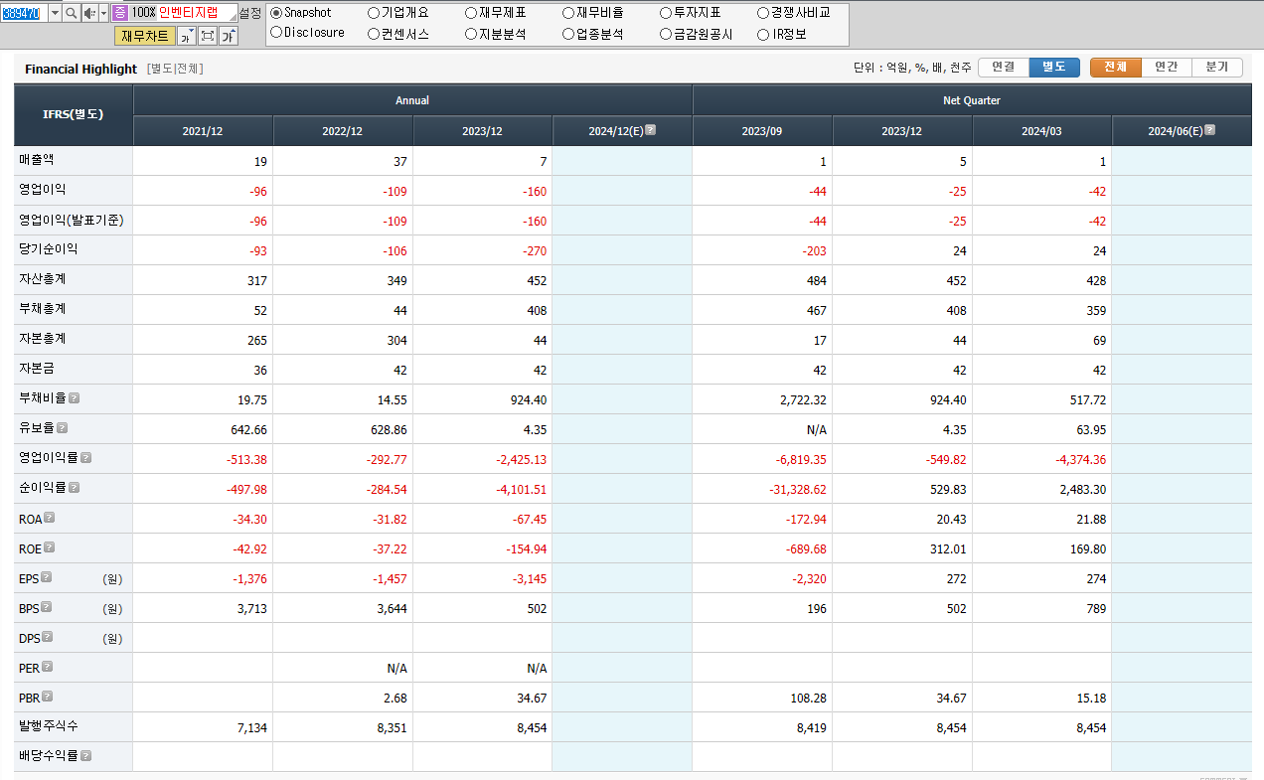This screenshot has width=1264, height=780.
Task: Click the speaker sound icon
Action: (88, 13)
